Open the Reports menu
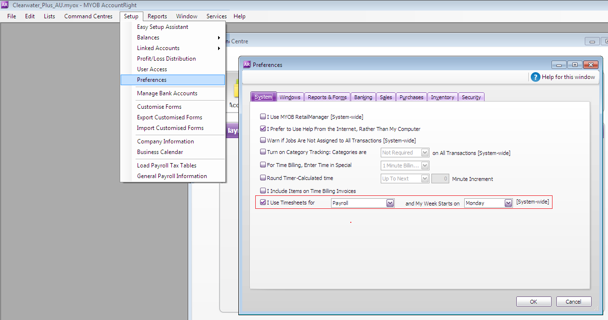This screenshot has height=320, width=608. pos(157,16)
